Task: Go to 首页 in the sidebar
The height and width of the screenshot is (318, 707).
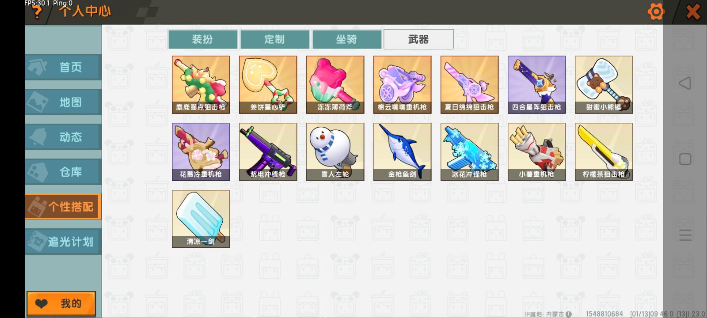Action: coord(63,67)
